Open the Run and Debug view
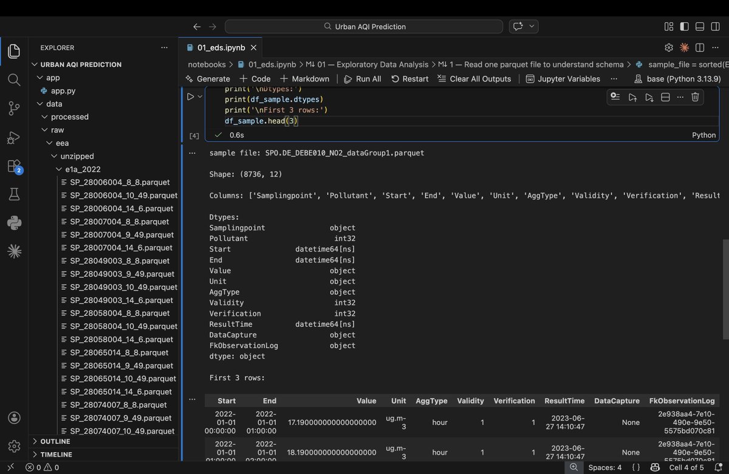The image size is (729, 474). pyautogui.click(x=14, y=138)
